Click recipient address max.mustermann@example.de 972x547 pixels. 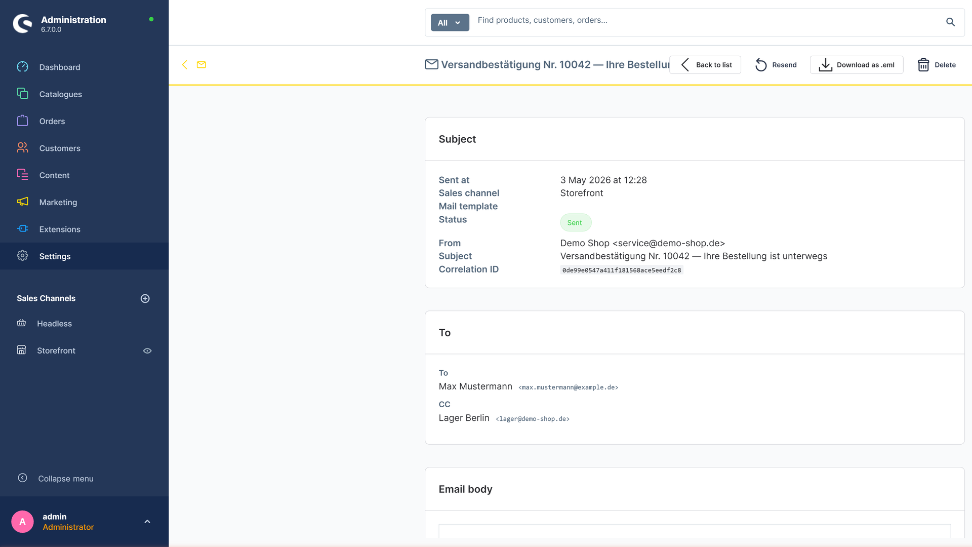point(569,387)
